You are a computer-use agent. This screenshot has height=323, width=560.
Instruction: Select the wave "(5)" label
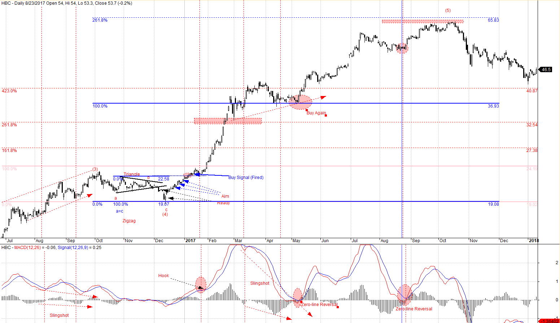(x=448, y=10)
